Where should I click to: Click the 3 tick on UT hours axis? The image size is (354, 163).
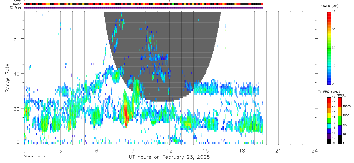tap(60, 150)
